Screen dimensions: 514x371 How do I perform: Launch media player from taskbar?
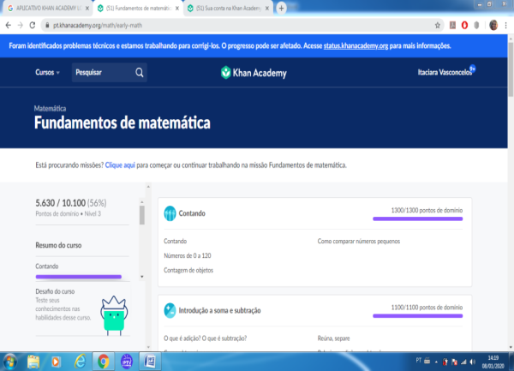click(x=56, y=362)
